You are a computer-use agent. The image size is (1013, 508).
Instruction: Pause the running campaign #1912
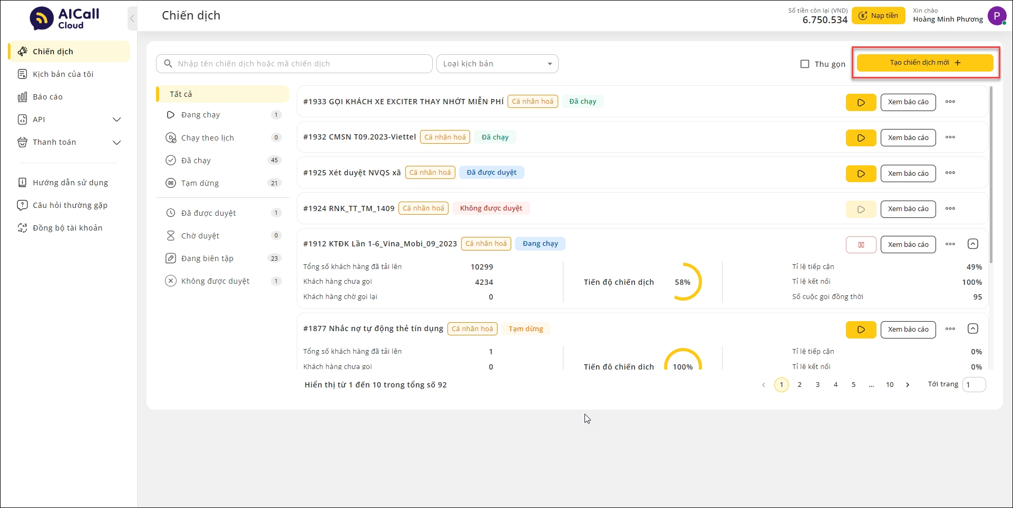[861, 245]
